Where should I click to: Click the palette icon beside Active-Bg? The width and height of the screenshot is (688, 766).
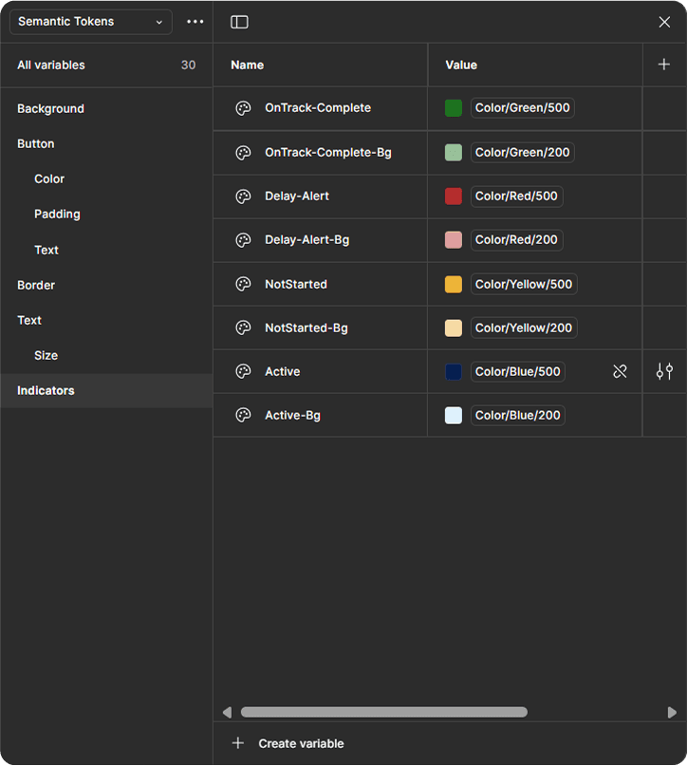243,415
